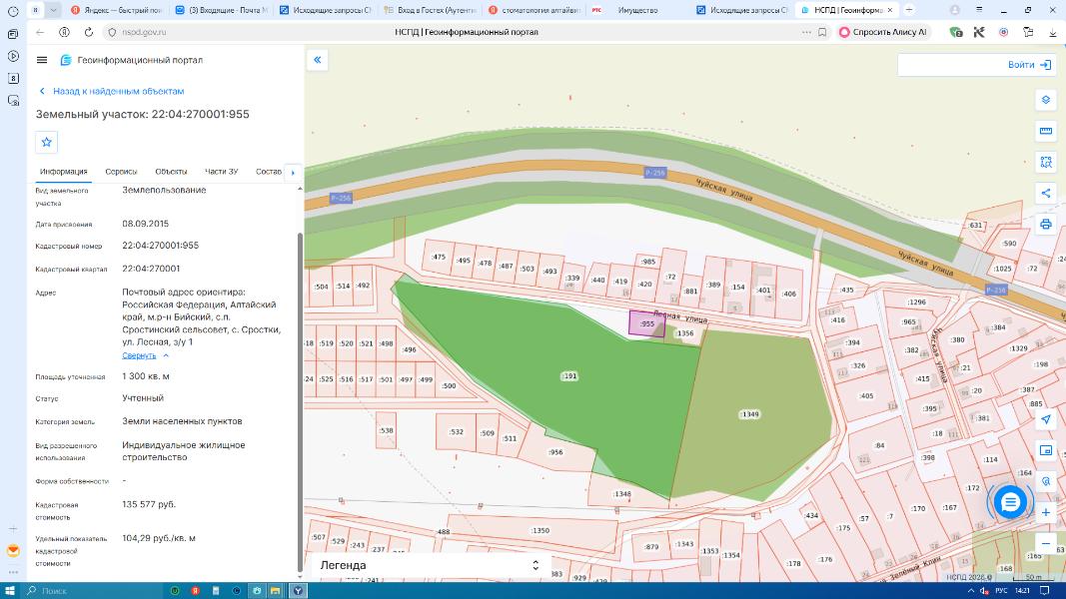Open the map layers panel

point(1046,100)
